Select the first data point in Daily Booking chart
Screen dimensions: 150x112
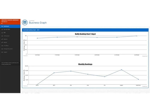coord(37,38)
